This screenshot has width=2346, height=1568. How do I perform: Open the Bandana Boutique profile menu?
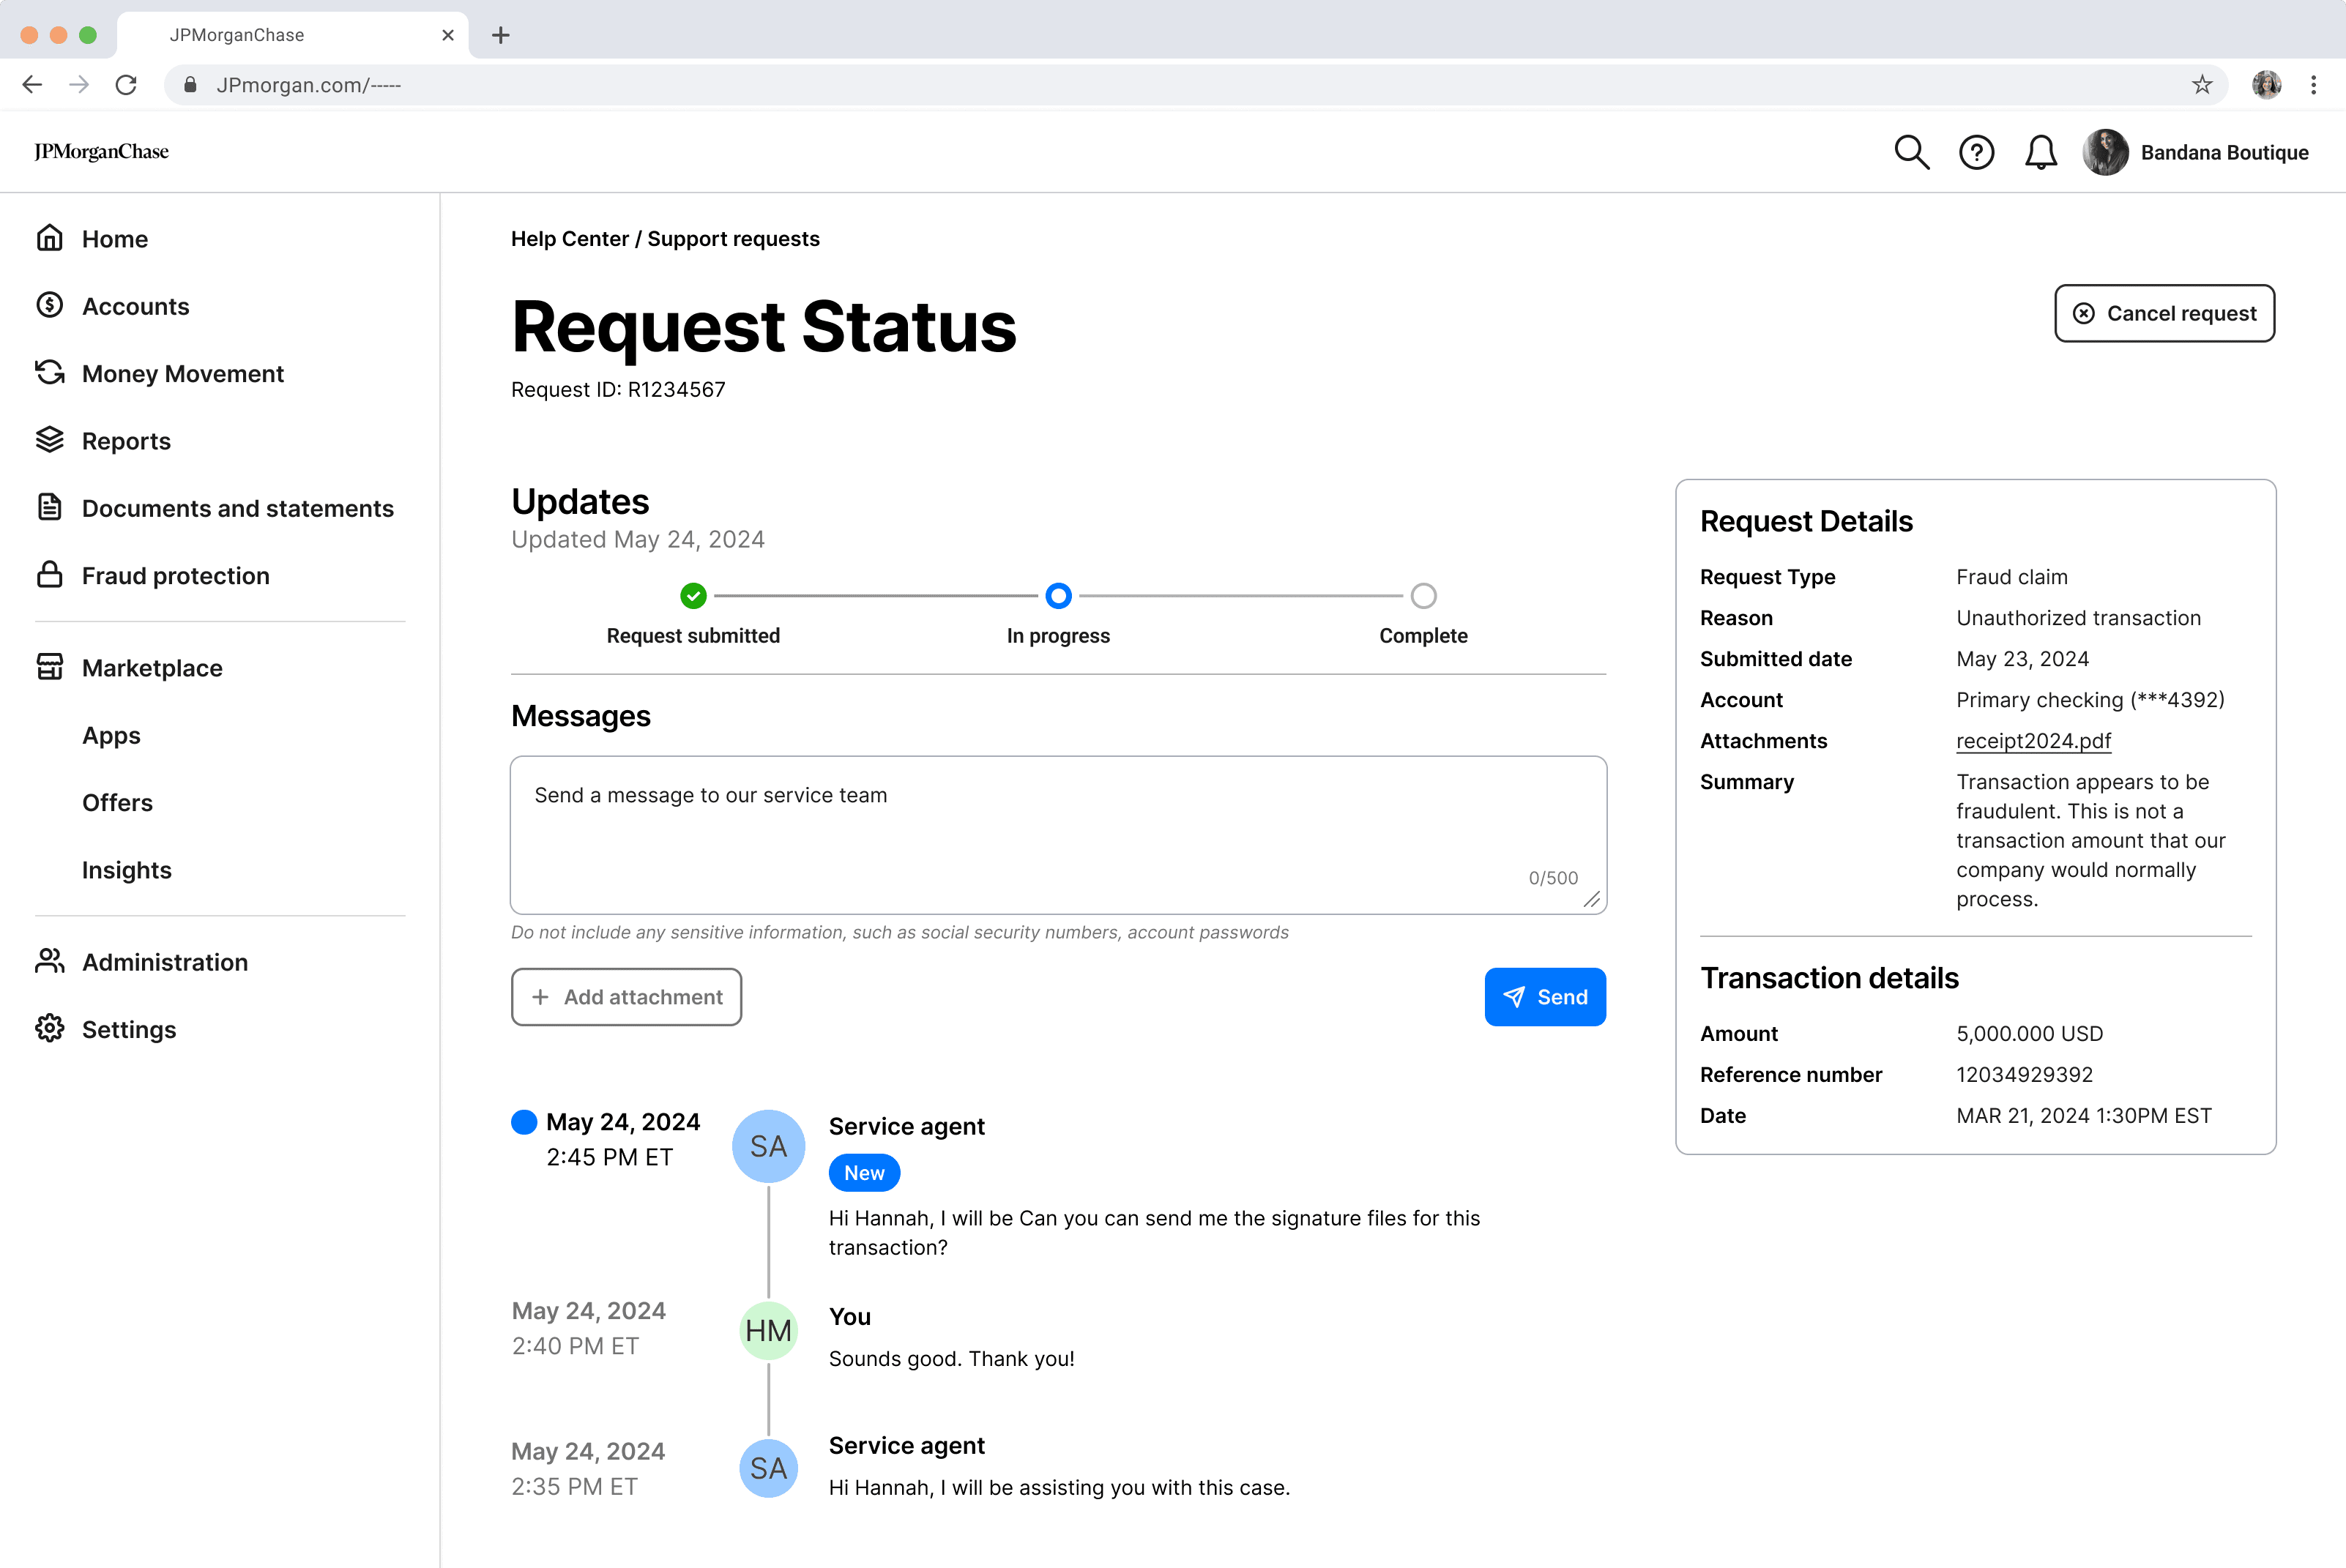(x=2197, y=152)
